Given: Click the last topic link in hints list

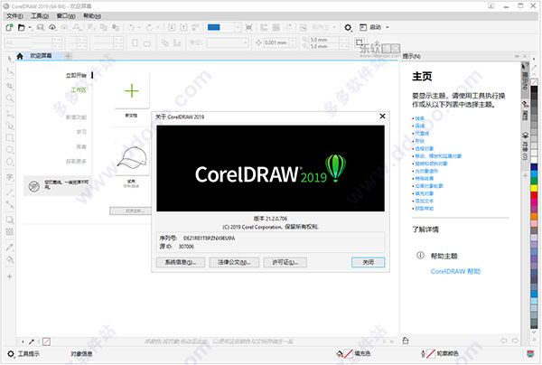Looking at the screenshot, I should coord(425,209).
